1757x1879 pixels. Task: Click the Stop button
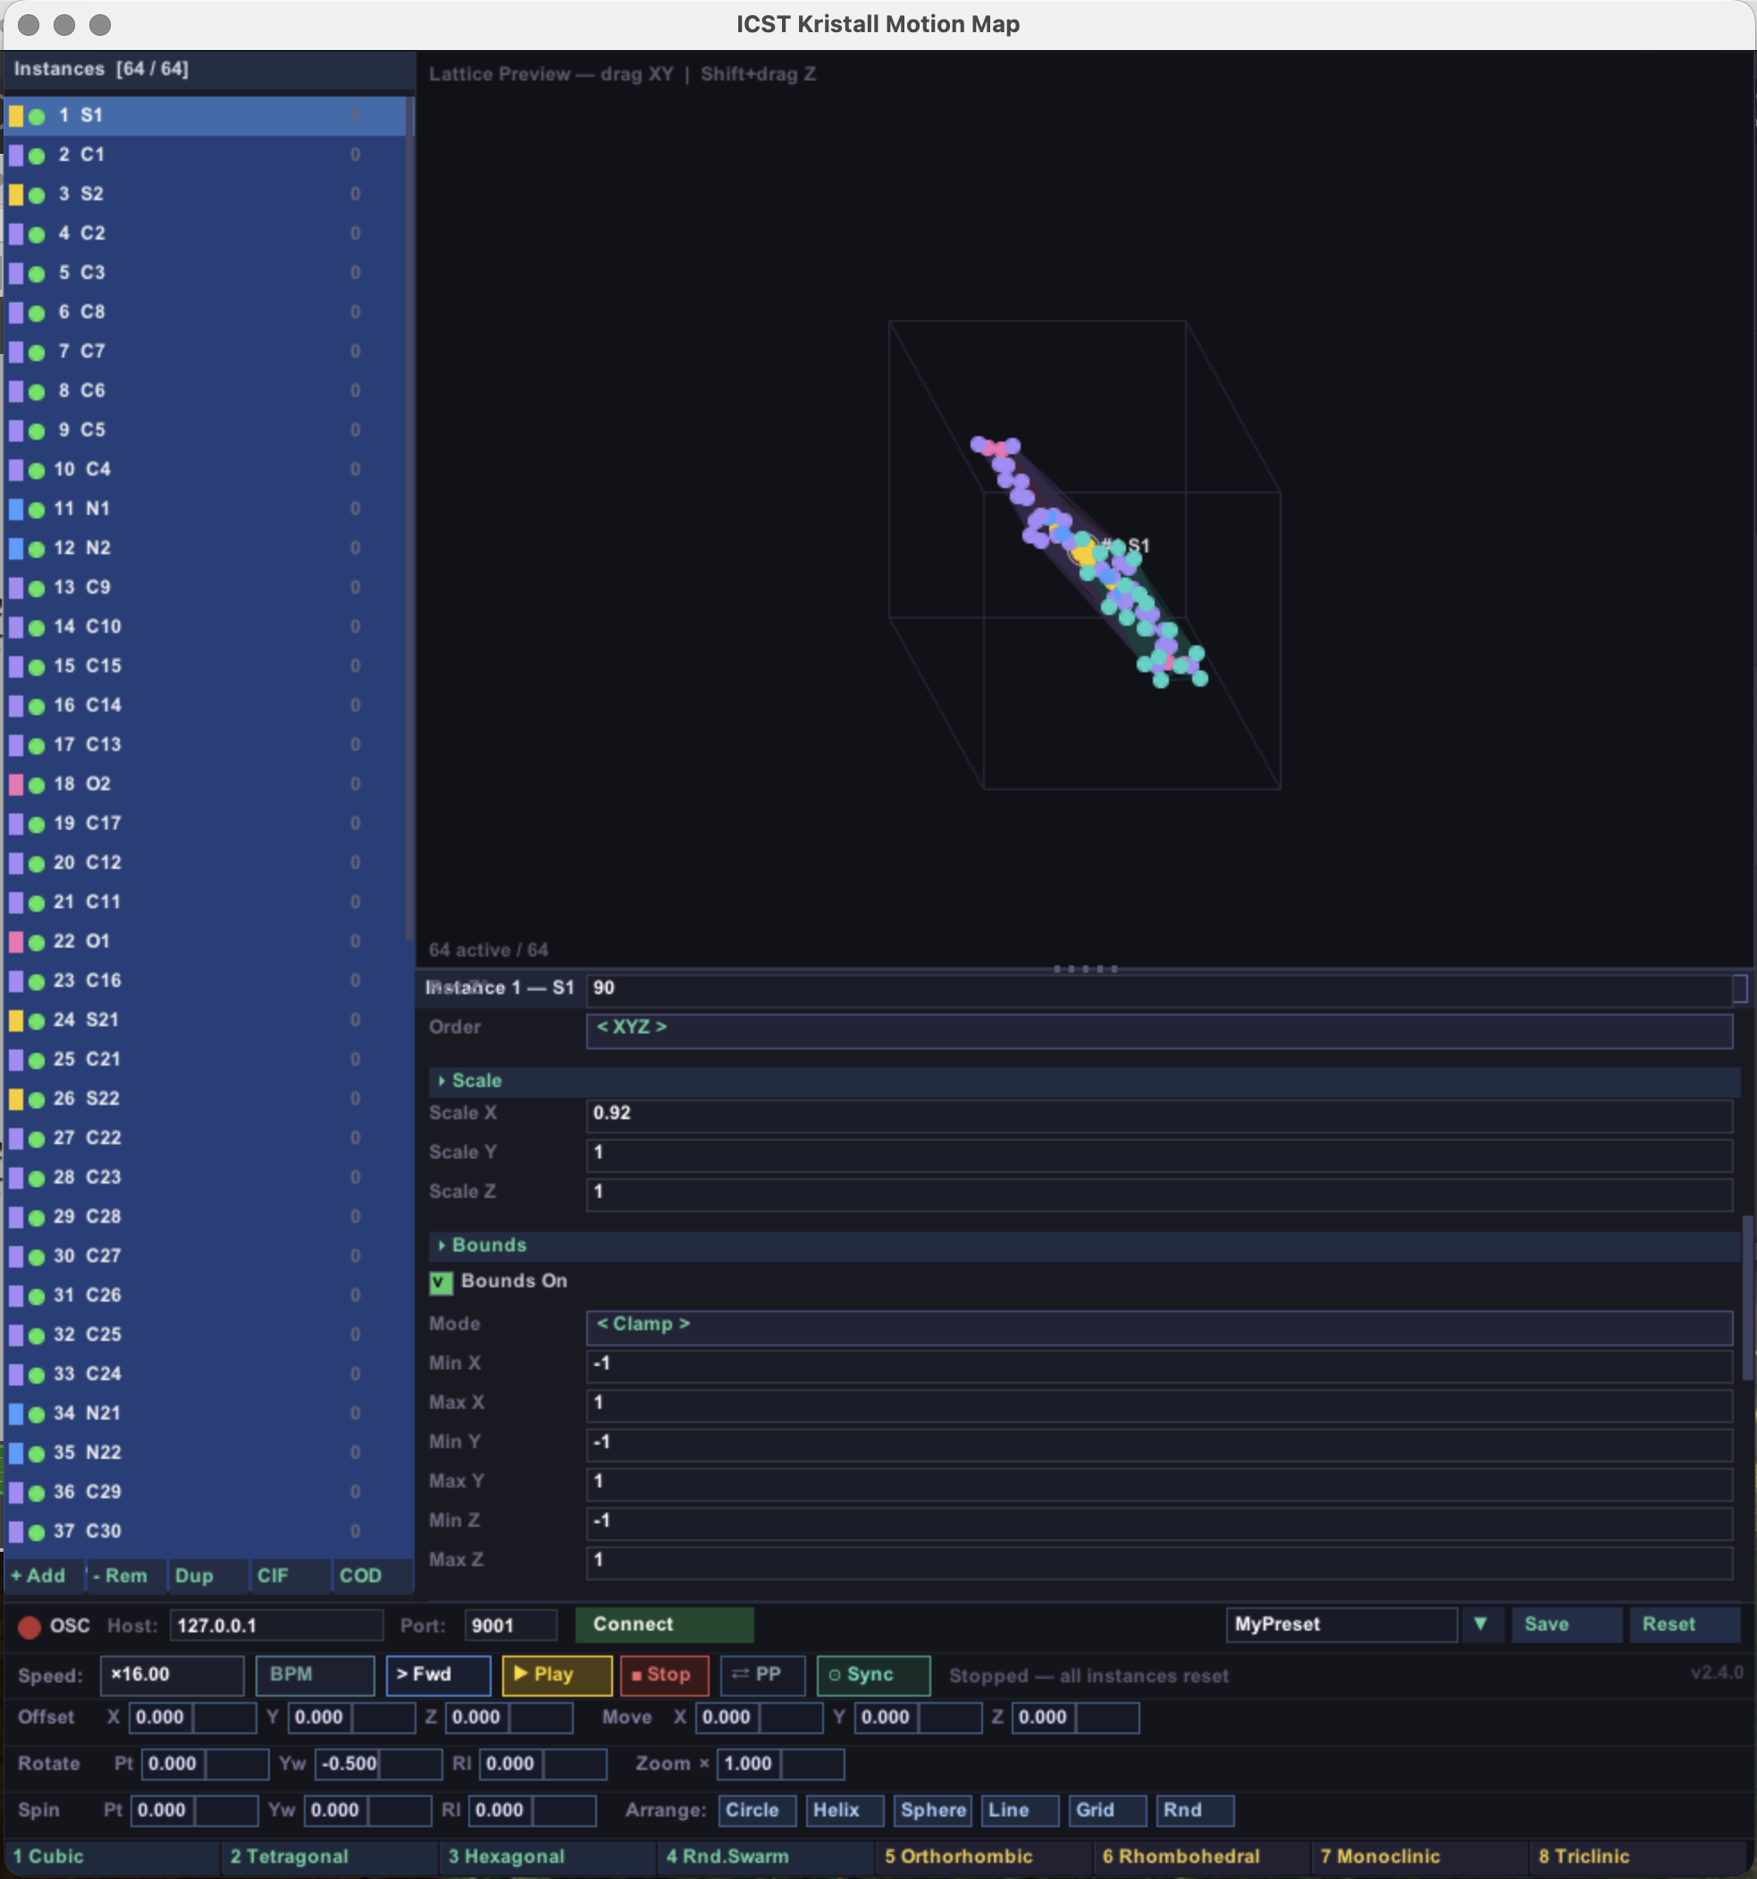coord(664,1675)
